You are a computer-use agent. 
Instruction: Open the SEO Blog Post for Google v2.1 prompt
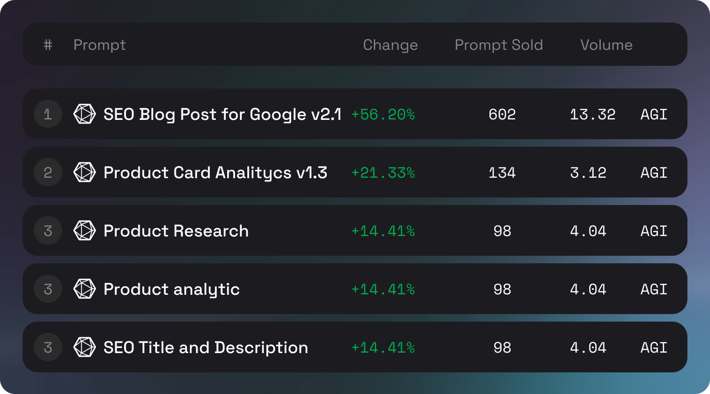[222, 114]
